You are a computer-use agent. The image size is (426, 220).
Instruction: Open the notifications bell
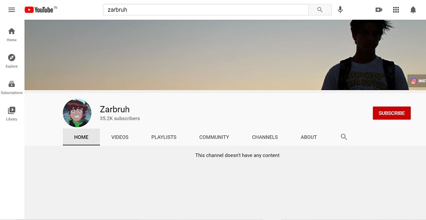[x=413, y=10]
